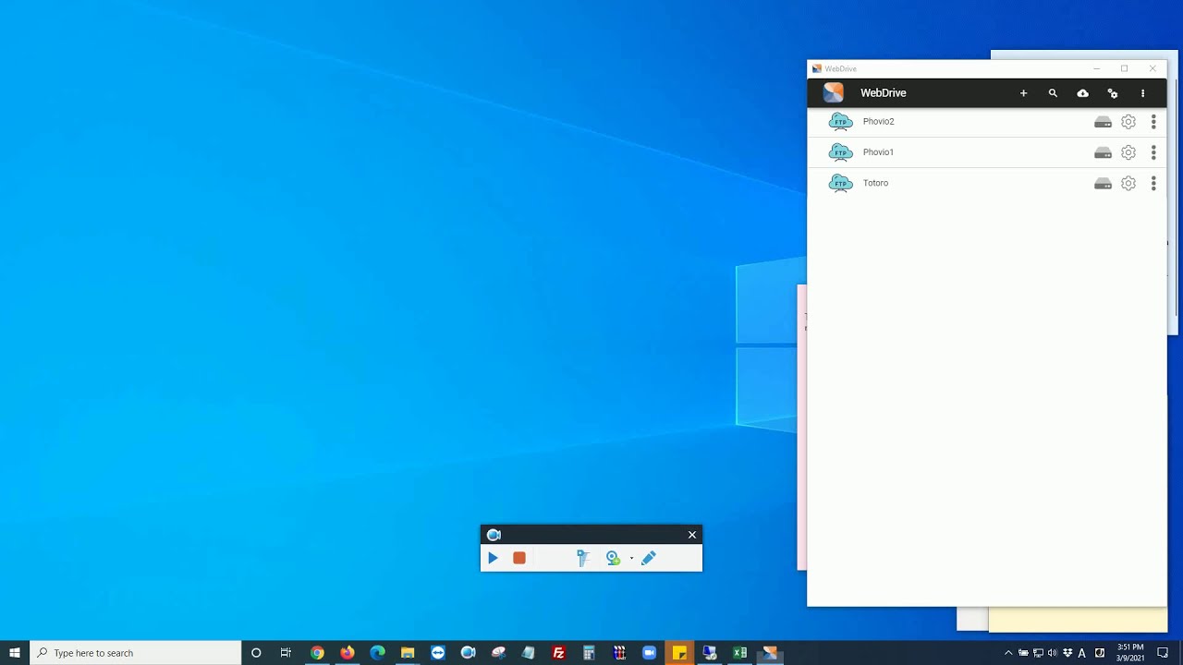Screen dimensions: 1183x665
Task: Open Sticky Notes from the taskbar
Action: [x=679, y=653]
